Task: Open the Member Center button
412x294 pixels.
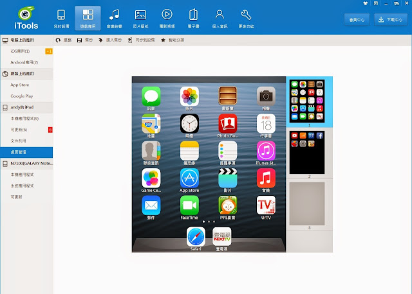Action: pyautogui.click(x=357, y=20)
